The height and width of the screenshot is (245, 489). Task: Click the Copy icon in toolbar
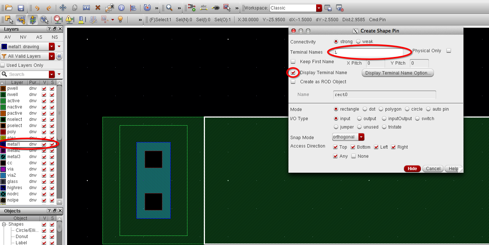coord(74,8)
